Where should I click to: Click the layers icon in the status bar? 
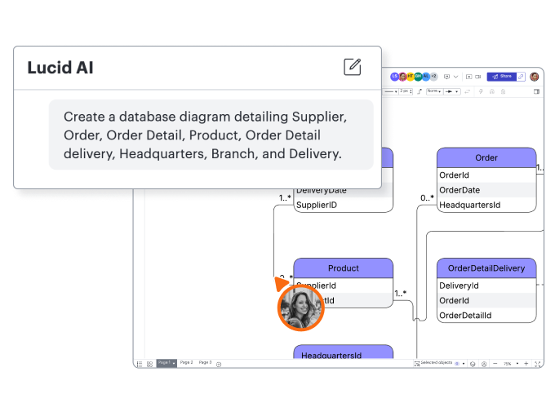tap(473, 364)
